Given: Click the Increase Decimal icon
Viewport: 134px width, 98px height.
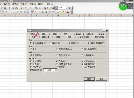Looking at the screenshot, I should coord(42,12).
